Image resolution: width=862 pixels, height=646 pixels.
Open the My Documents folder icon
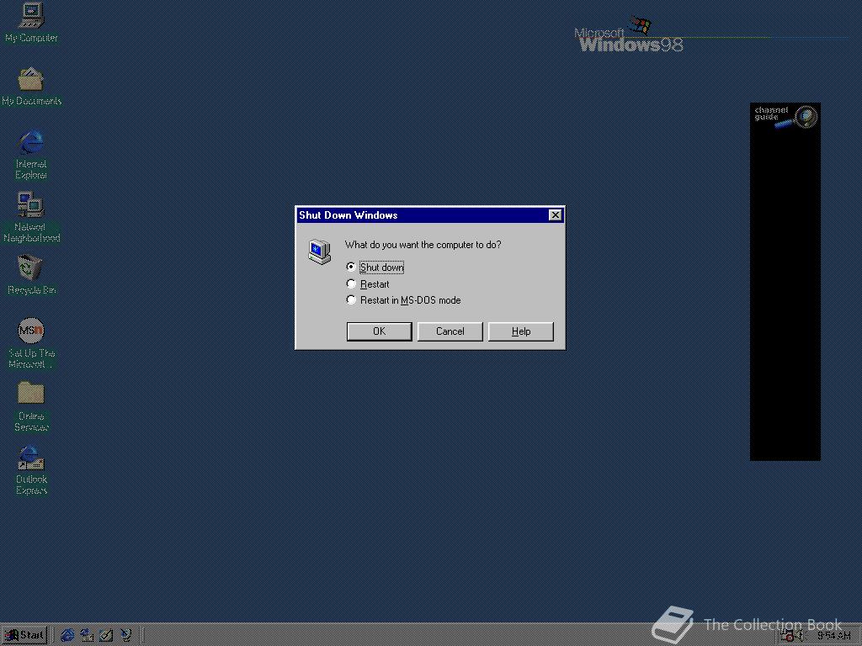[x=31, y=87]
